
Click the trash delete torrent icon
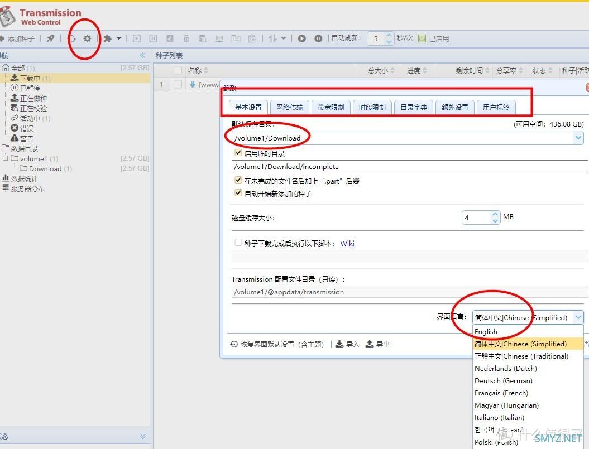click(186, 38)
